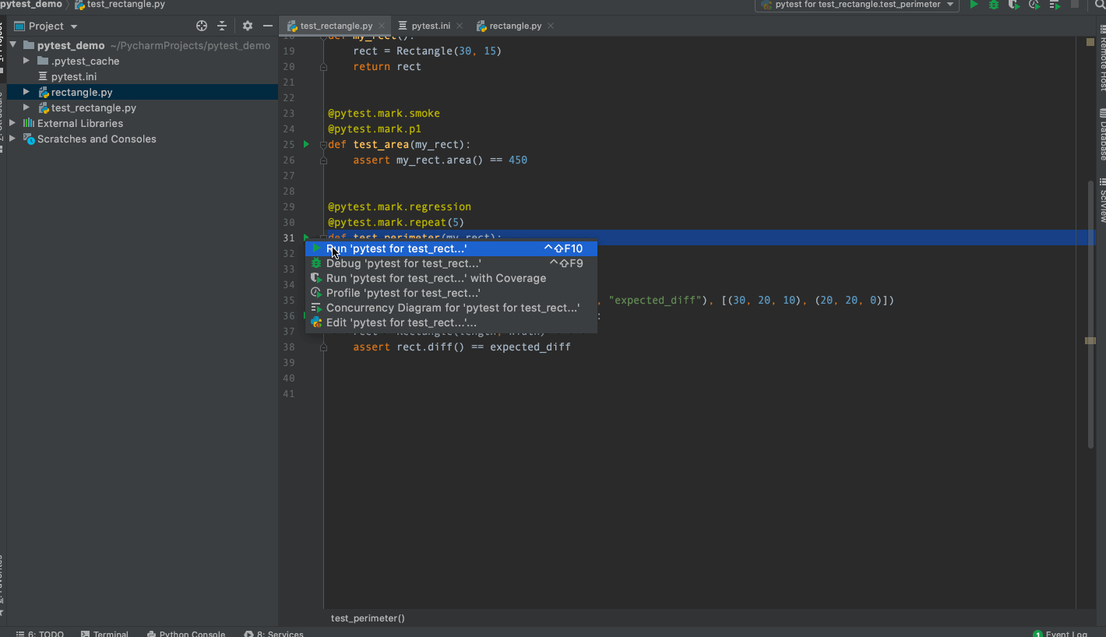1106x637 pixels.
Task: Click @pytest.mark.repeat(5) decorator text
Action: pyautogui.click(x=396, y=222)
